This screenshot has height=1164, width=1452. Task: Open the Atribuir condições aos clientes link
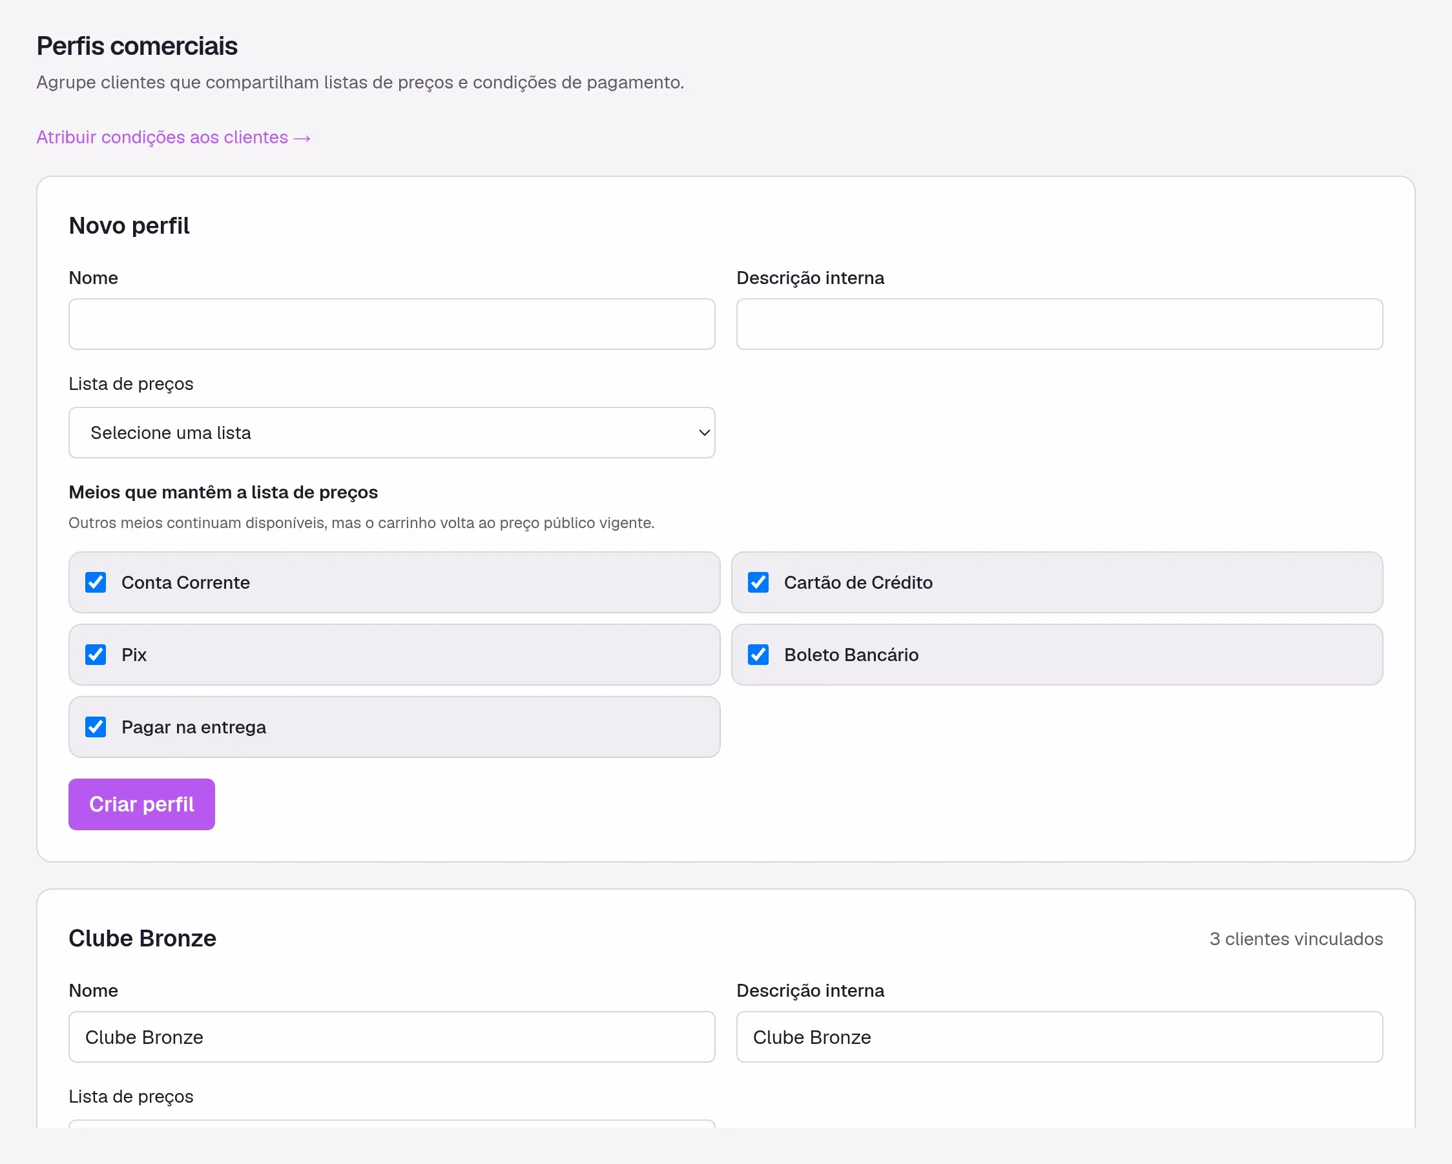click(173, 138)
